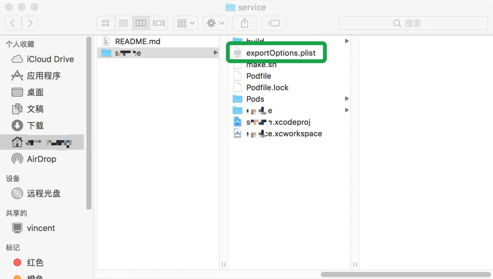Expand the Pods folder arrow
Screen dimensions: 493x279
click(x=347, y=99)
